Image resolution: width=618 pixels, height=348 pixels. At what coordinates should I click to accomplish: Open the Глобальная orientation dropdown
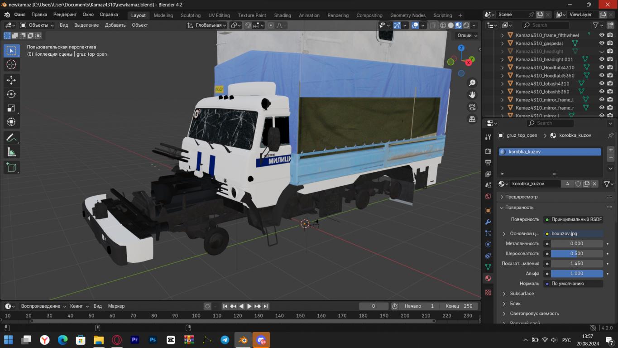[x=207, y=25]
